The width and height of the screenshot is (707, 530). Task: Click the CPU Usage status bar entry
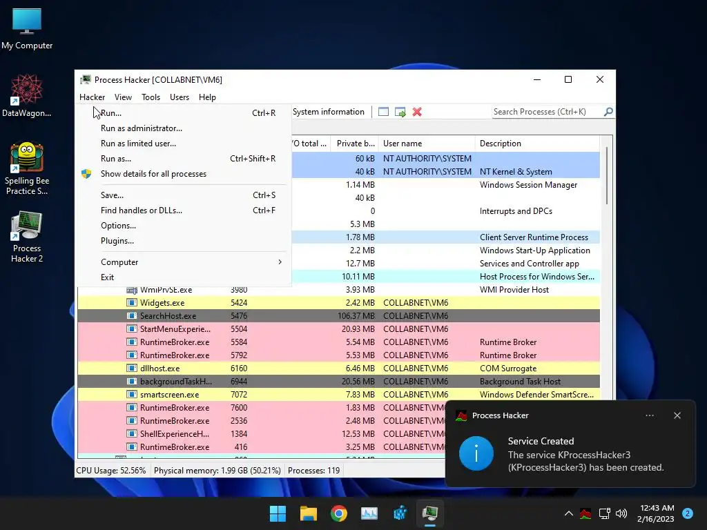111,471
